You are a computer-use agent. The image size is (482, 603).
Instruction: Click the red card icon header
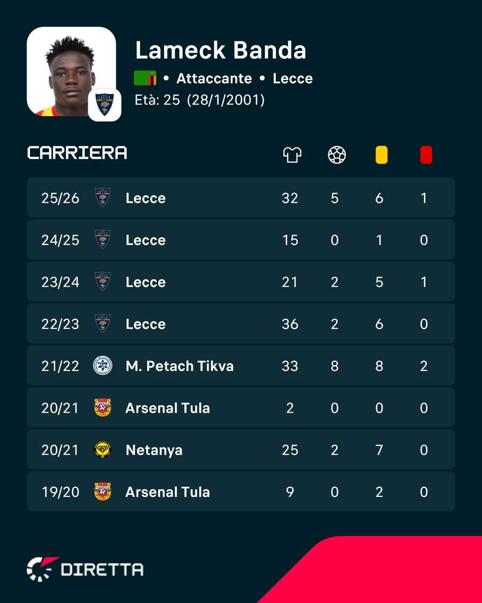[x=426, y=155]
